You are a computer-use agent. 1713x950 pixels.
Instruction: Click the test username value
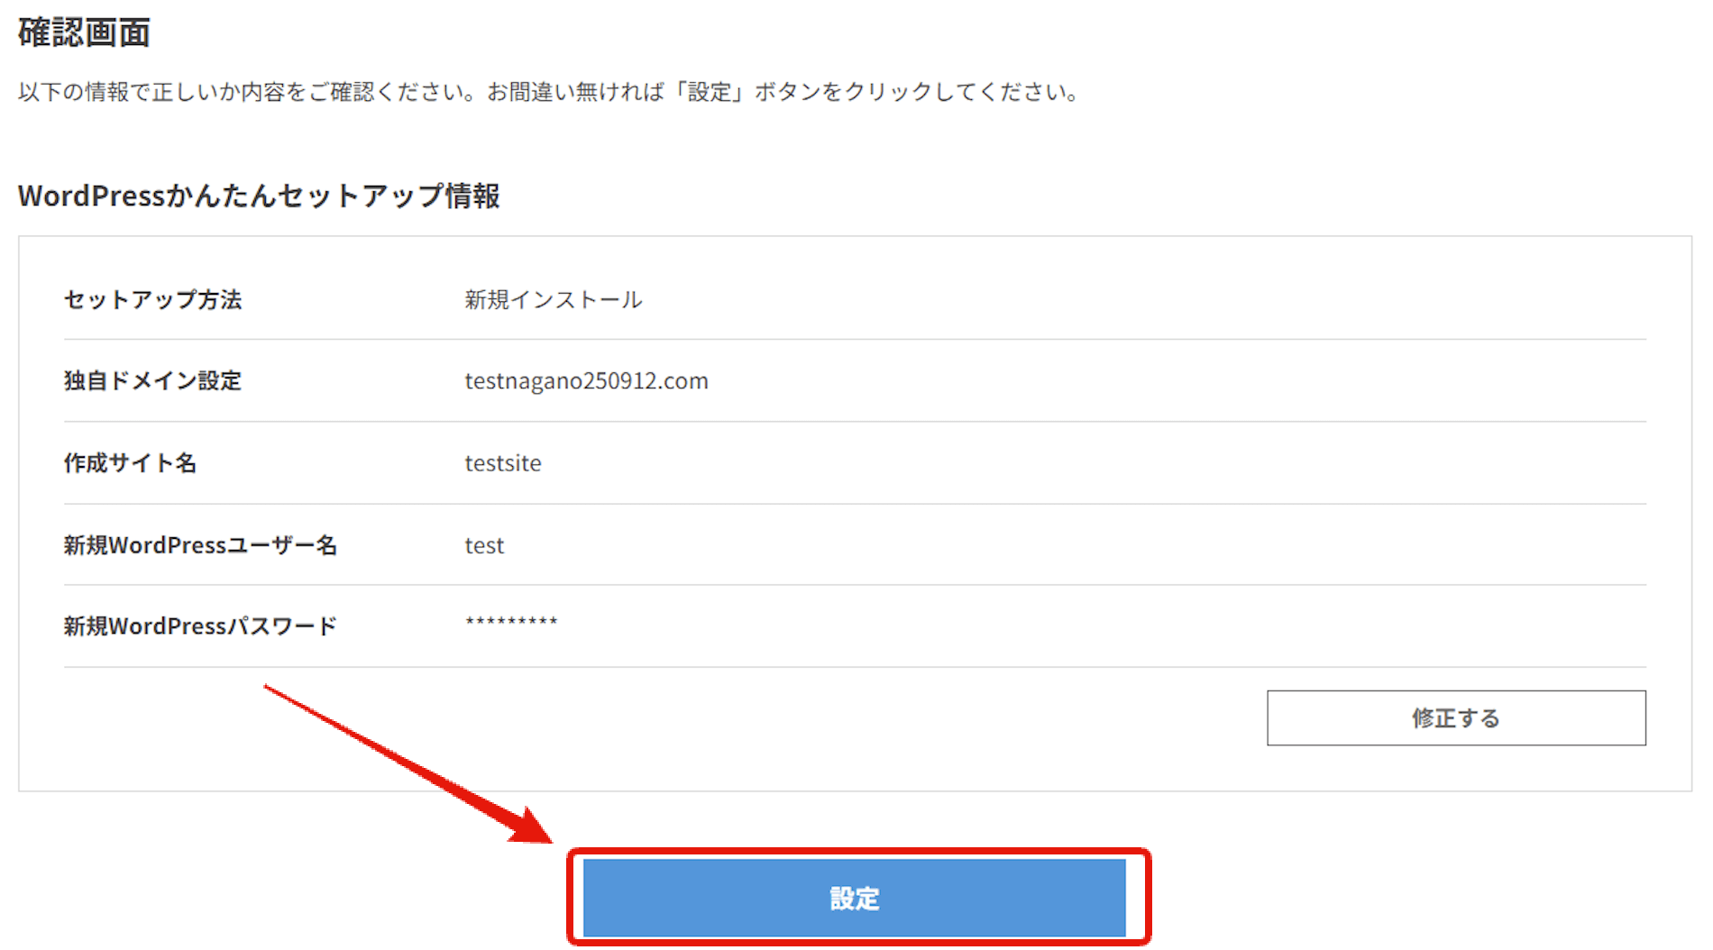(x=484, y=545)
